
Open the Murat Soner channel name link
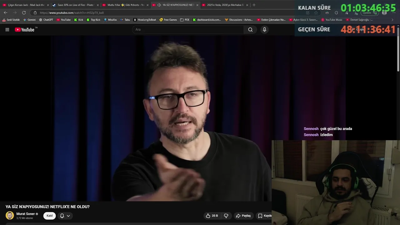click(x=26, y=214)
